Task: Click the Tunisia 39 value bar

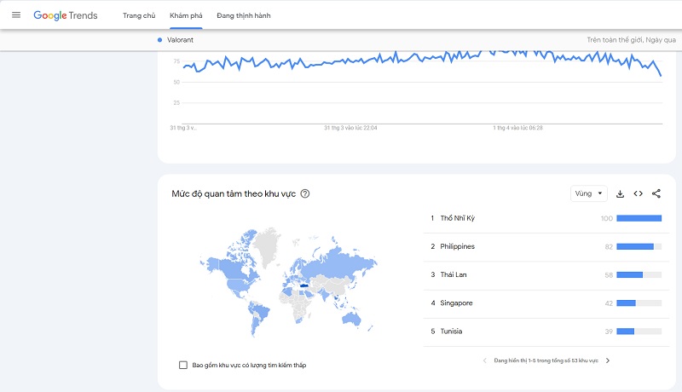Action: tap(639, 331)
